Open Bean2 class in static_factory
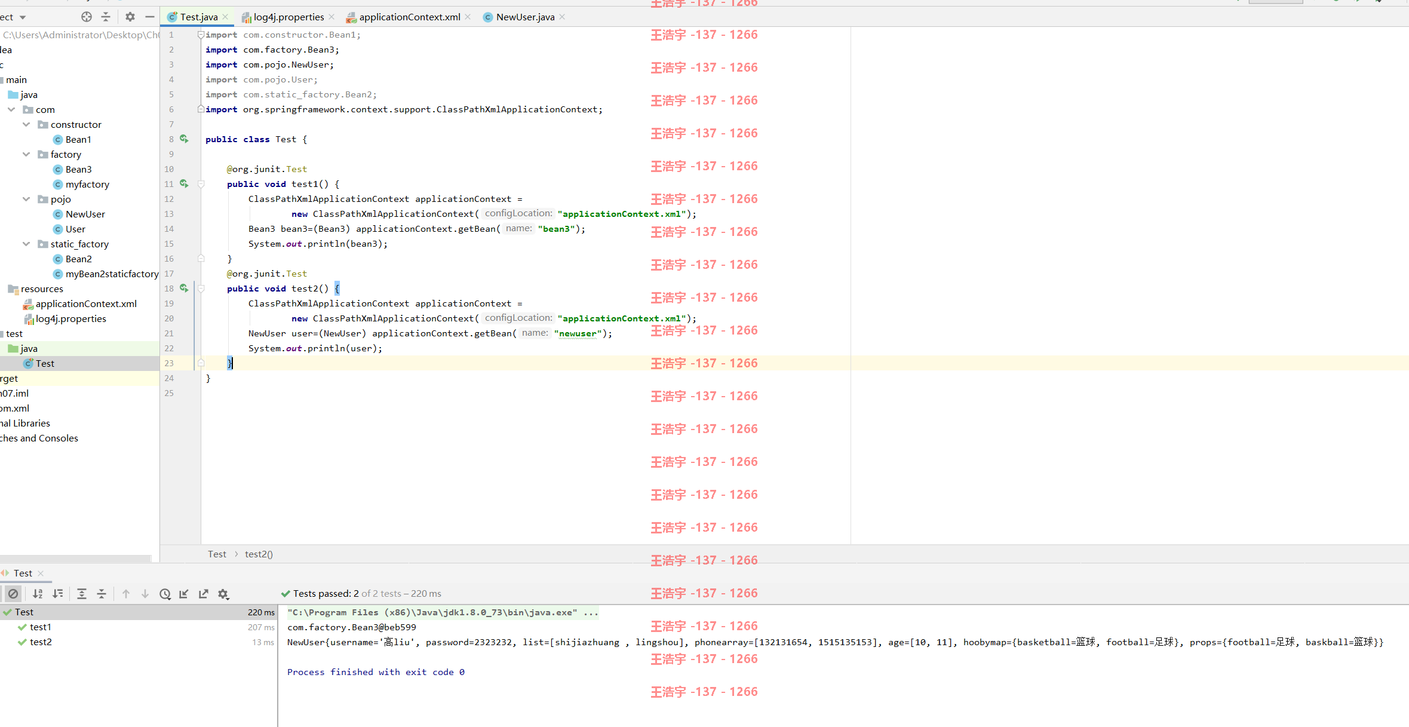The height and width of the screenshot is (727, 1409). tap(72, 259)
